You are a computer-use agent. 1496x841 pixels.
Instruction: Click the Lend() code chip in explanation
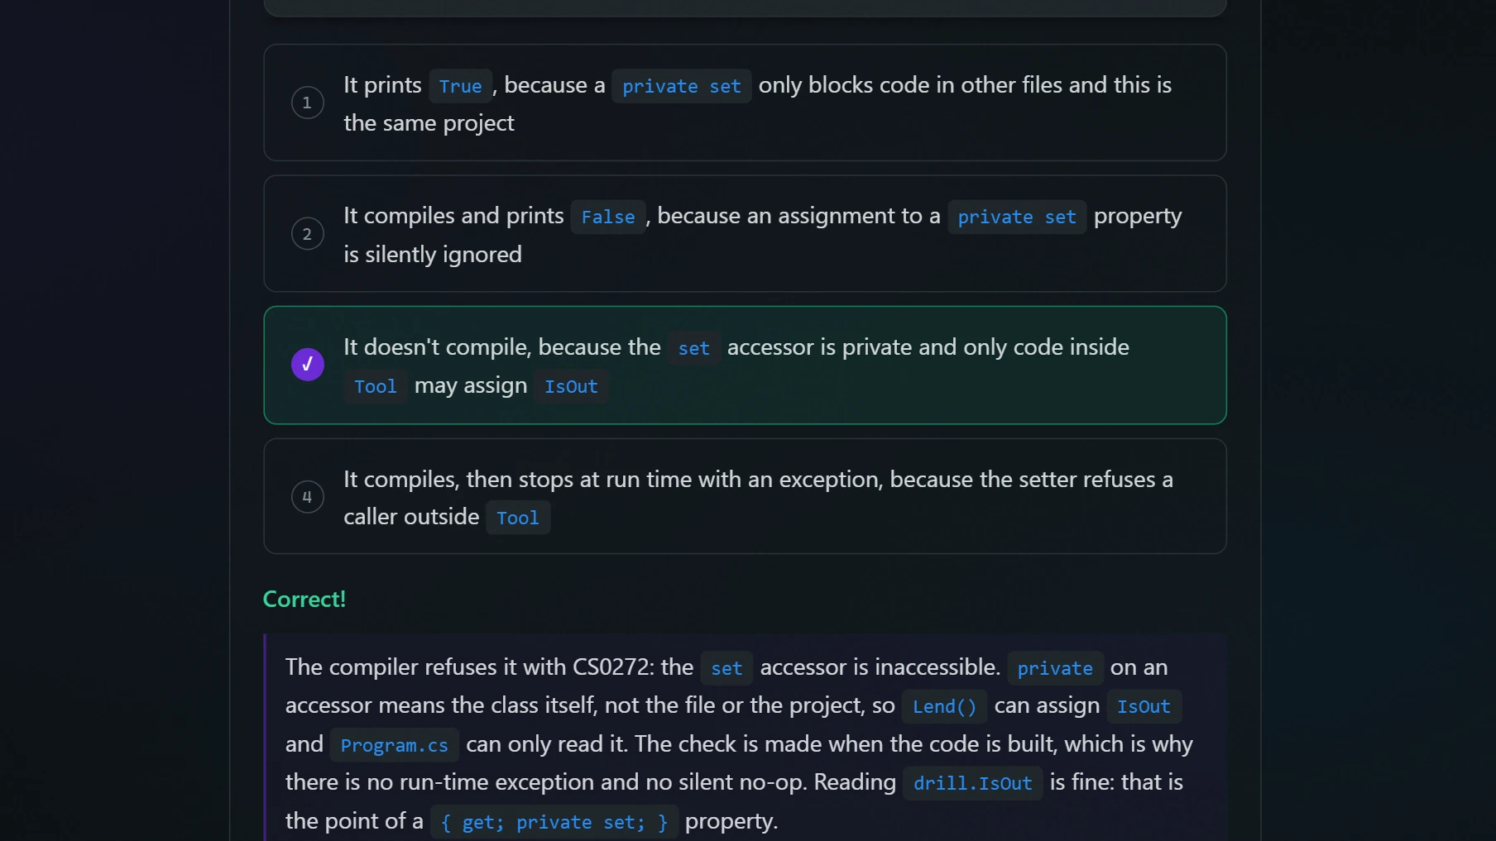944,706
